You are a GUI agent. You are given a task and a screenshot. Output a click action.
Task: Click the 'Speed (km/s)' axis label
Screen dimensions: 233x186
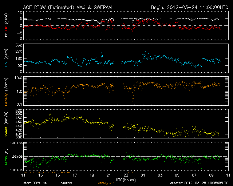6,125
